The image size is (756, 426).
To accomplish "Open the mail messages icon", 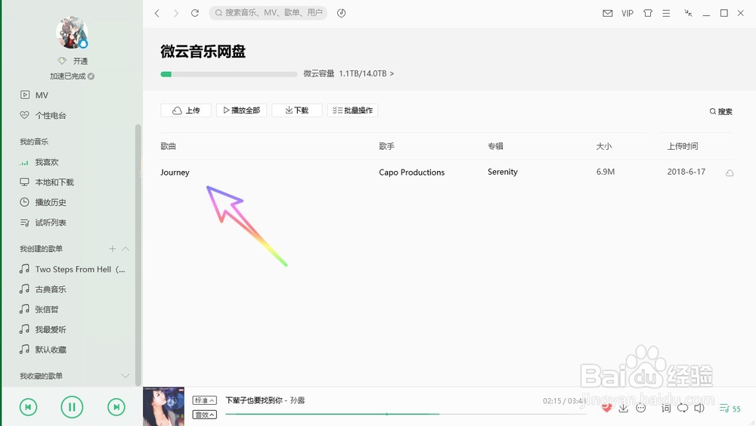I will click(608, 14).
